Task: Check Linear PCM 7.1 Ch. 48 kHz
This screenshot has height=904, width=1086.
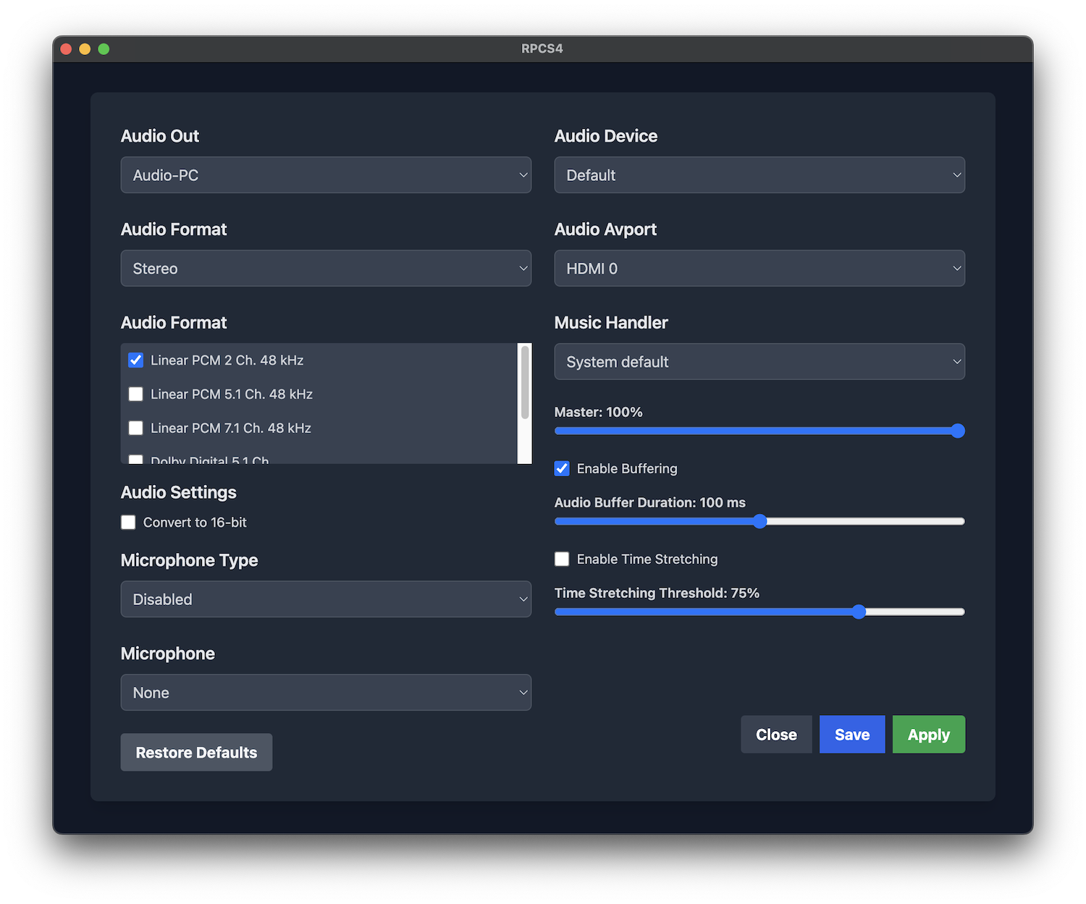Action: coord(135,428)
